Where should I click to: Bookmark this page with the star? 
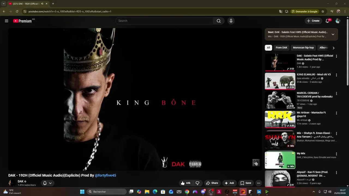click(323, 11)
